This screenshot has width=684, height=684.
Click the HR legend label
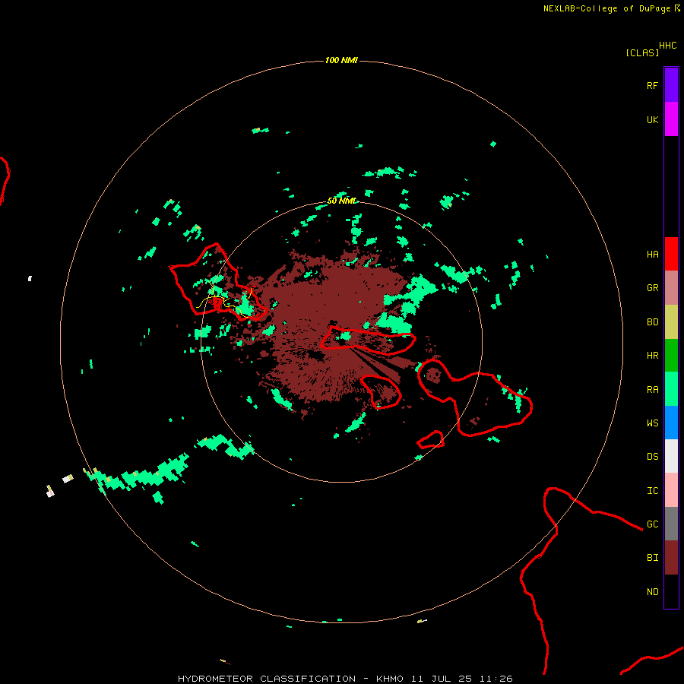(652, 356)
